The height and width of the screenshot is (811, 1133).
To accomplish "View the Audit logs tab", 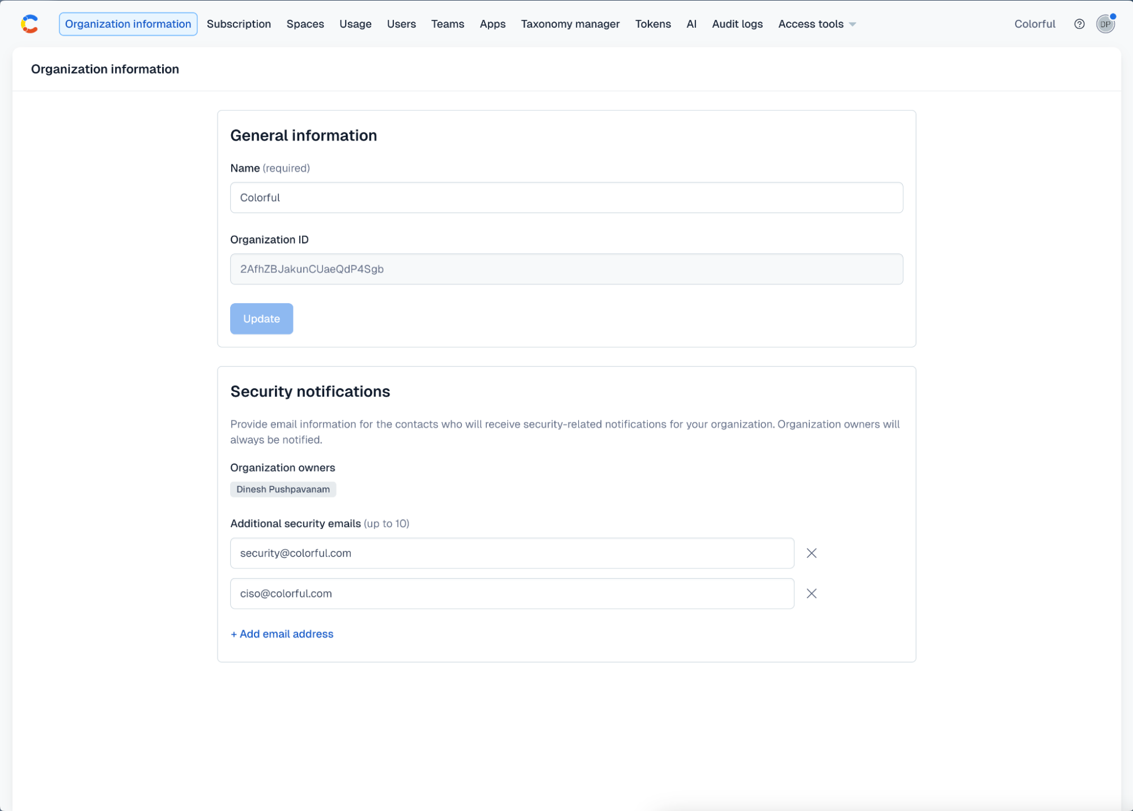I will [737, 24].
